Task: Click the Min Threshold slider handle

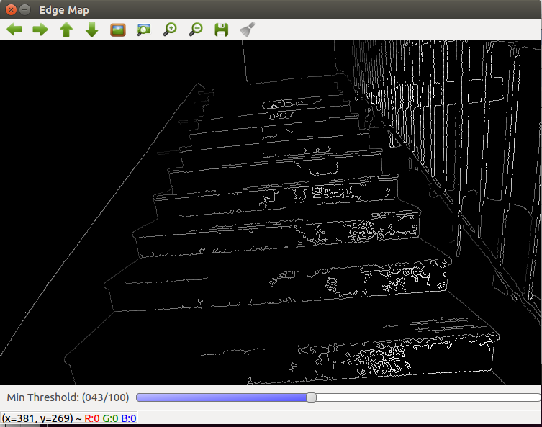Action: coord(311,397)
